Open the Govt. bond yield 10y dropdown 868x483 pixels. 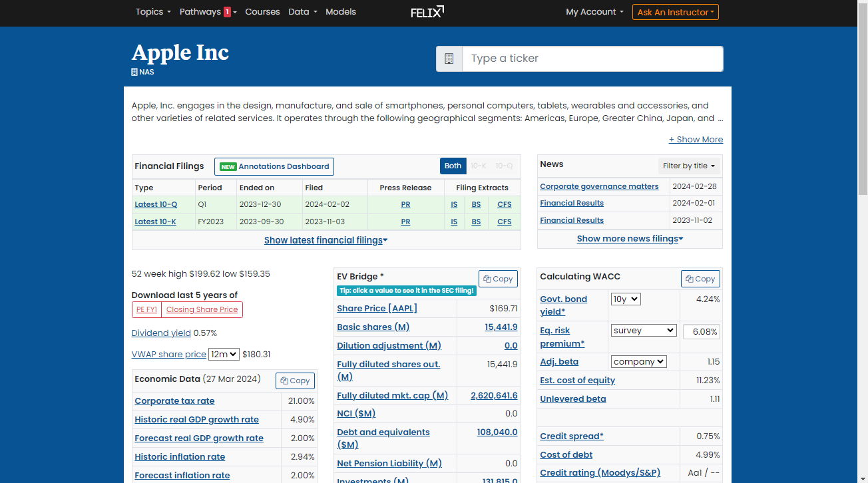point(625,299)
